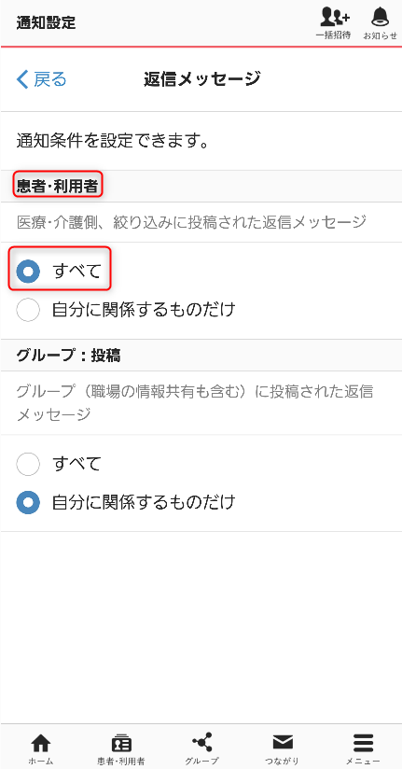
Task: Tap the グループ（職場の情報共有も含む） description
Action: coord(195,402)
